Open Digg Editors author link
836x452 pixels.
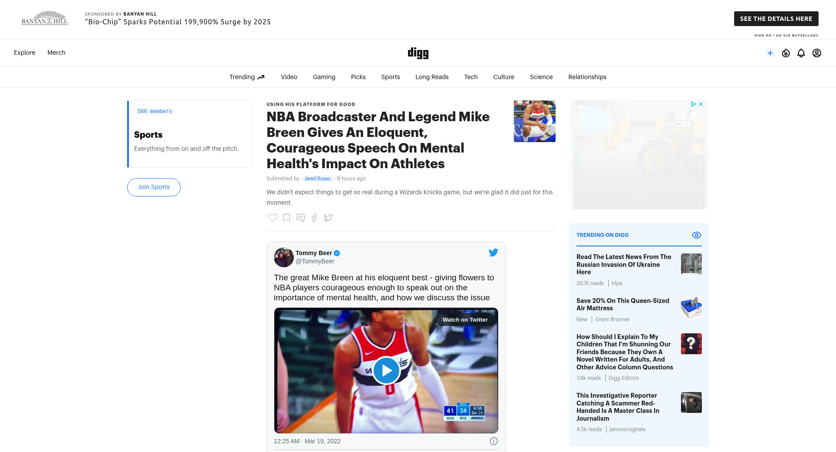624,378
